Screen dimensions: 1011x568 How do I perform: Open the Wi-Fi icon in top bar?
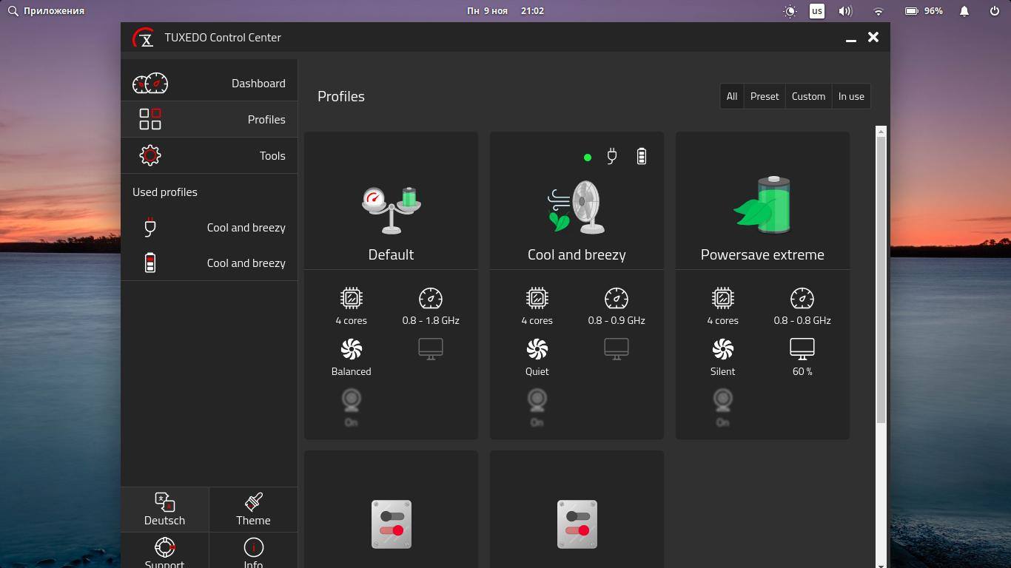[879, 11]
